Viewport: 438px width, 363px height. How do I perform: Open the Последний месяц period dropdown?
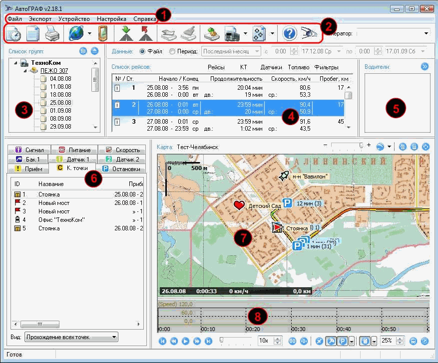pyautogui.click(x=231, y=51)
